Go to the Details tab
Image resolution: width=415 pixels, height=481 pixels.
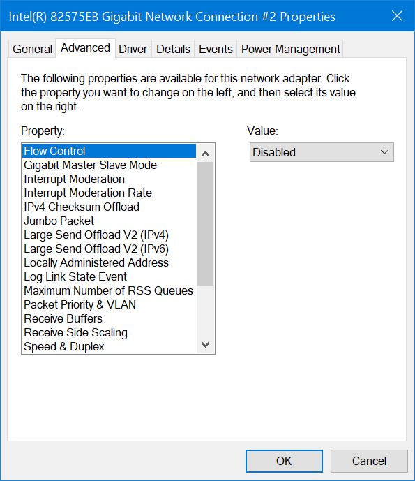coord(173,49)
